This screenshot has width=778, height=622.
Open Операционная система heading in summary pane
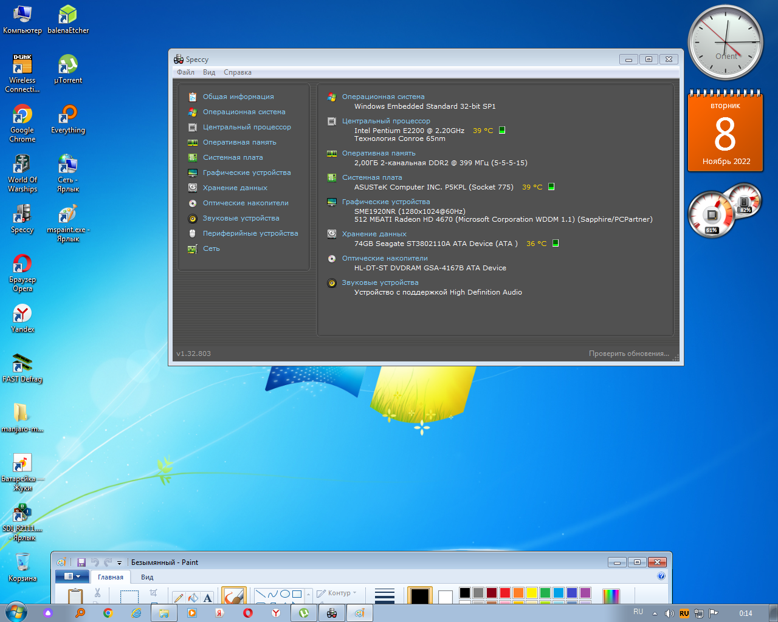pos(383,97)
